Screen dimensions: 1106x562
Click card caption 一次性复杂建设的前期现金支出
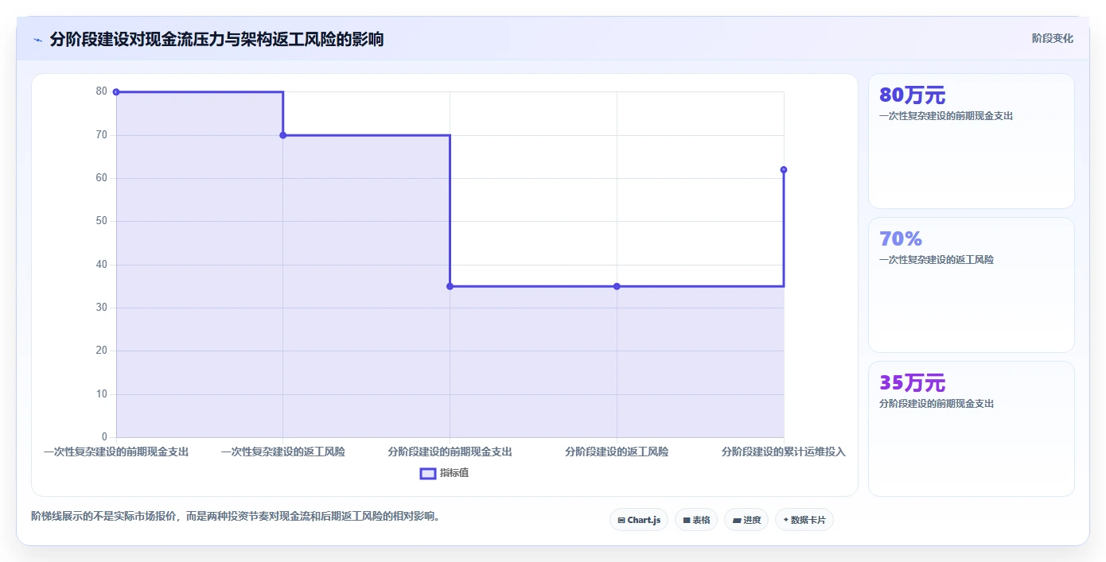[946, 116]
